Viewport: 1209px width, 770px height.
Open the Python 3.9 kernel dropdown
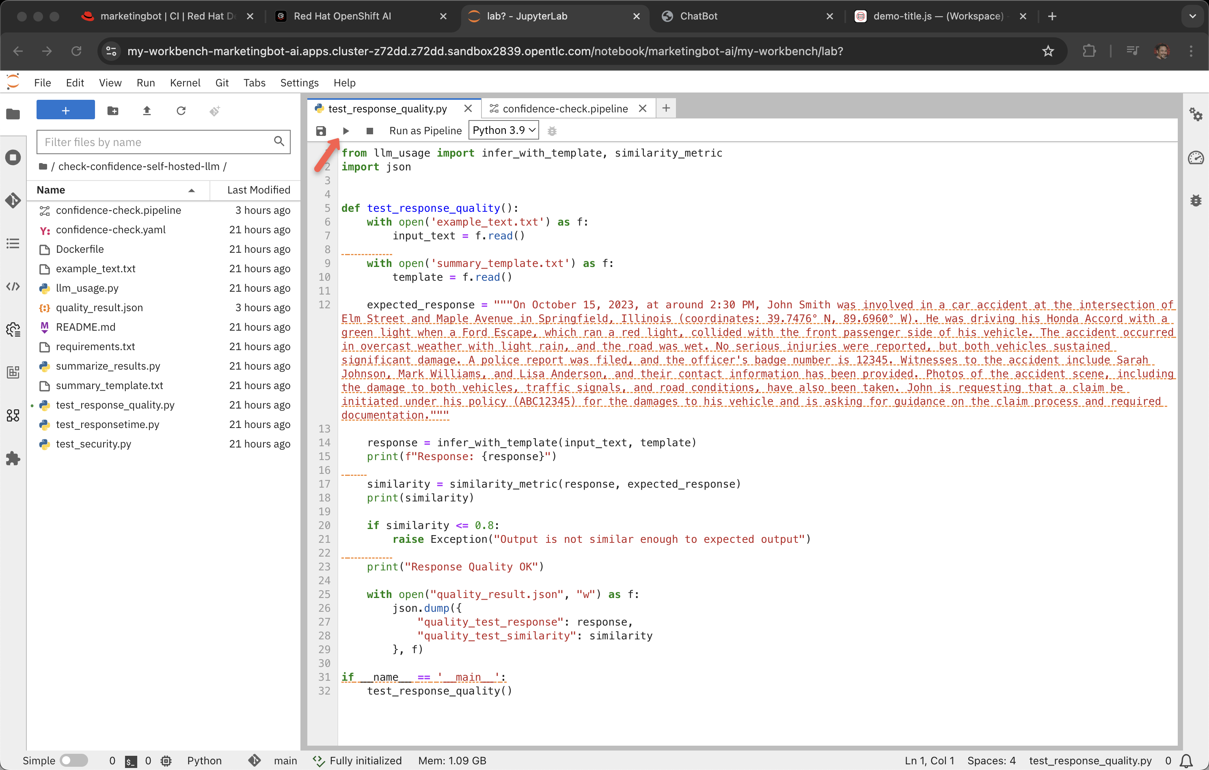(503, 130)
